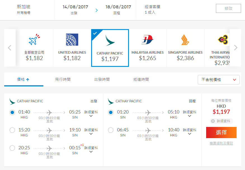The width and height of the screenshot is (245, 170).
Task: Select the 01:40 HKG departure flight
Action: tap(12, 112)
